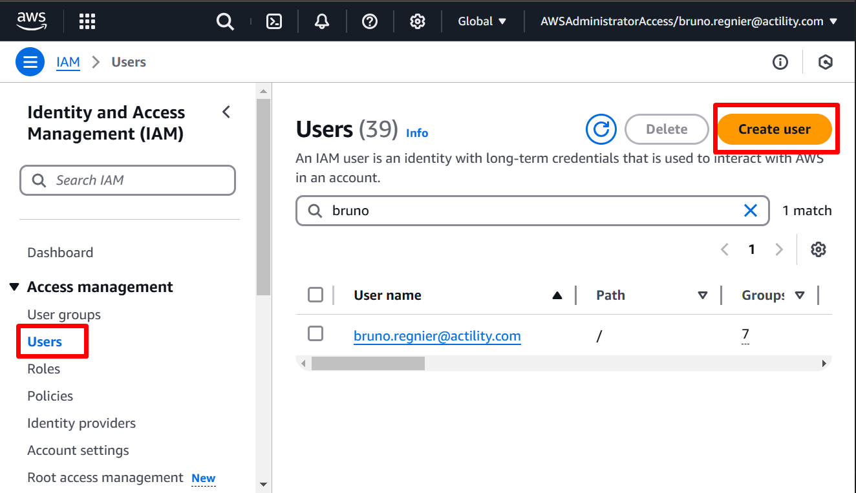Image resolution: width=856 pixels, height=493 pixels.
Task: Sort by the Path column
Action: tap(703, 296)
